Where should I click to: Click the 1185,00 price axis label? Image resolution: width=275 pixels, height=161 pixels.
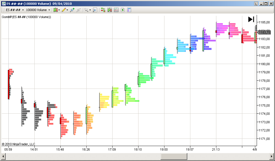[x=264, y=22]
